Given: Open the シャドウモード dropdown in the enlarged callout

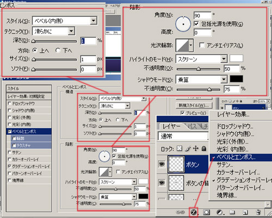Looking at the screenshot, I should pos(224,80).
